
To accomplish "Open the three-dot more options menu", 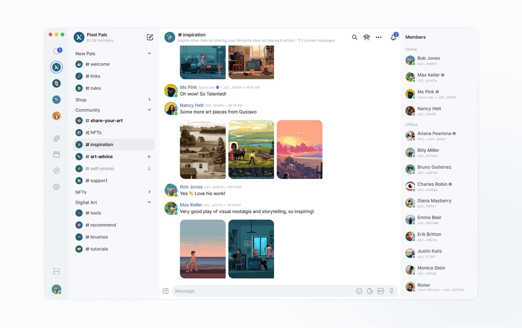I will (x=378, y=37).
